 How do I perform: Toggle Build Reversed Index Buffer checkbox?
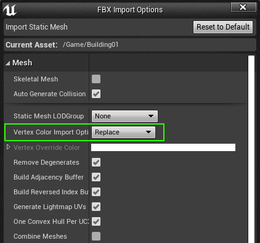[96, 192]
